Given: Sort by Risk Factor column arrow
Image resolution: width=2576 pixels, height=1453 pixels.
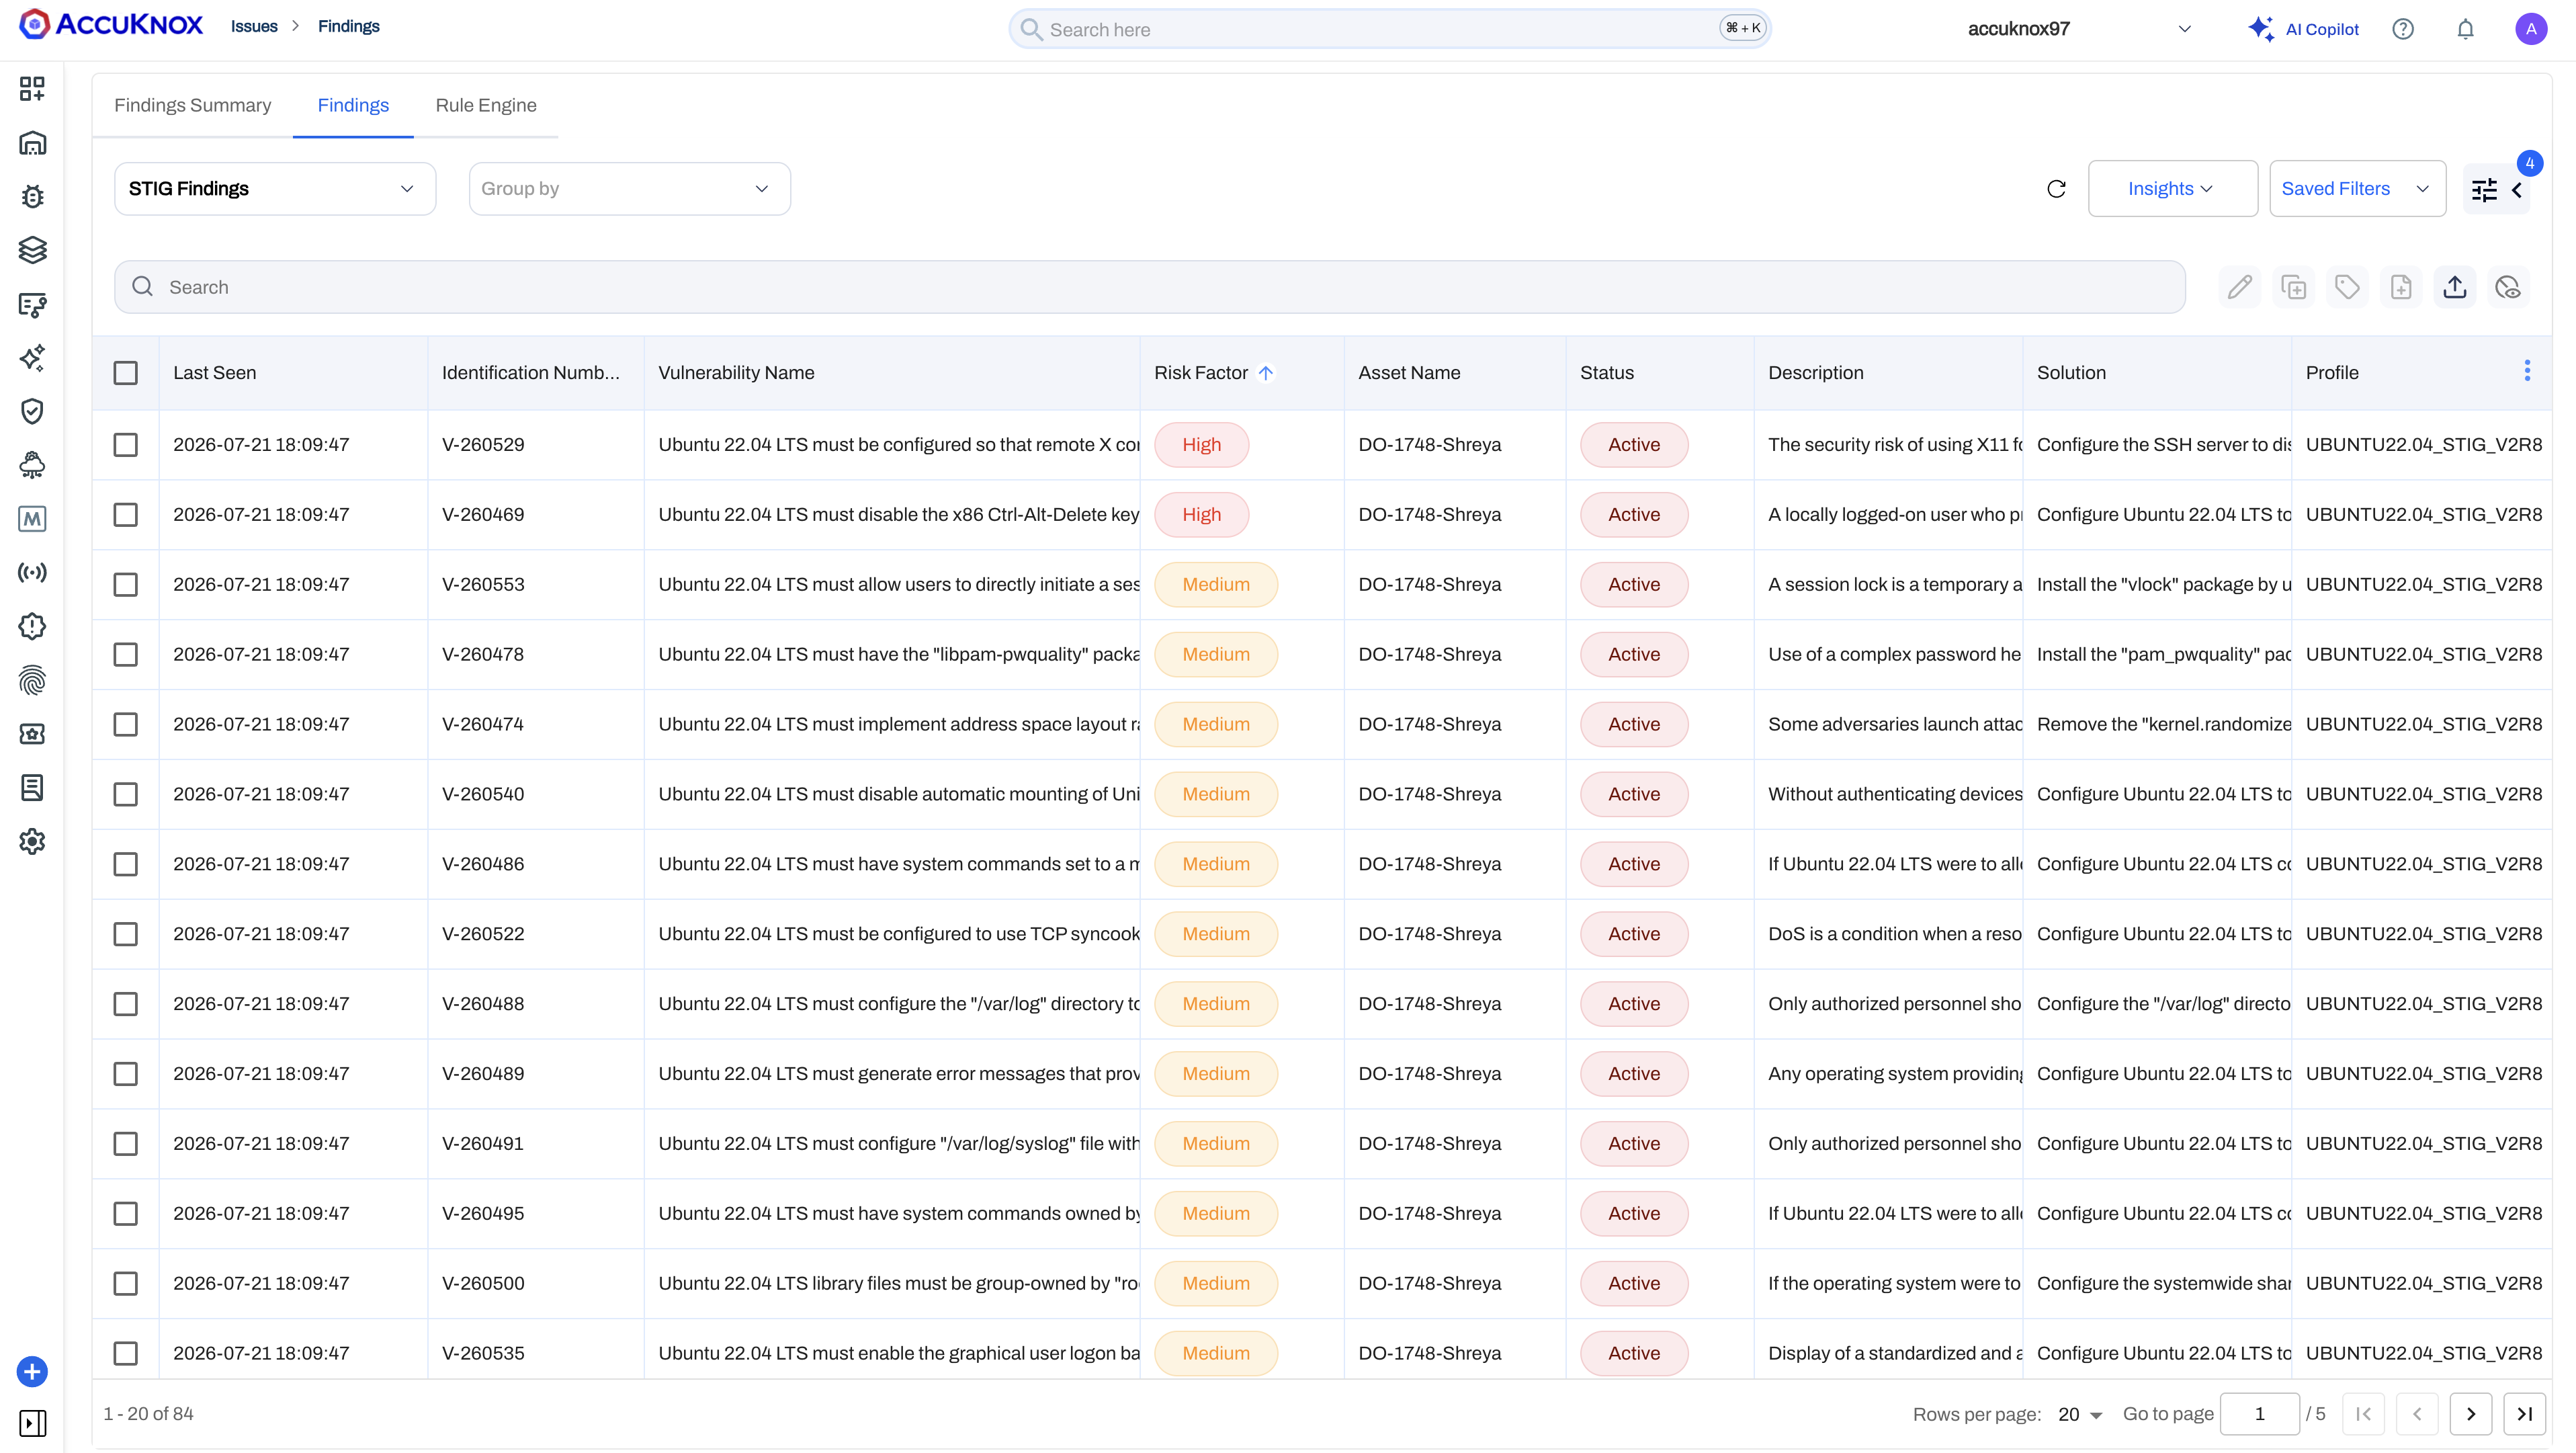Looking at the screenshot, I should pos(1266,373).
